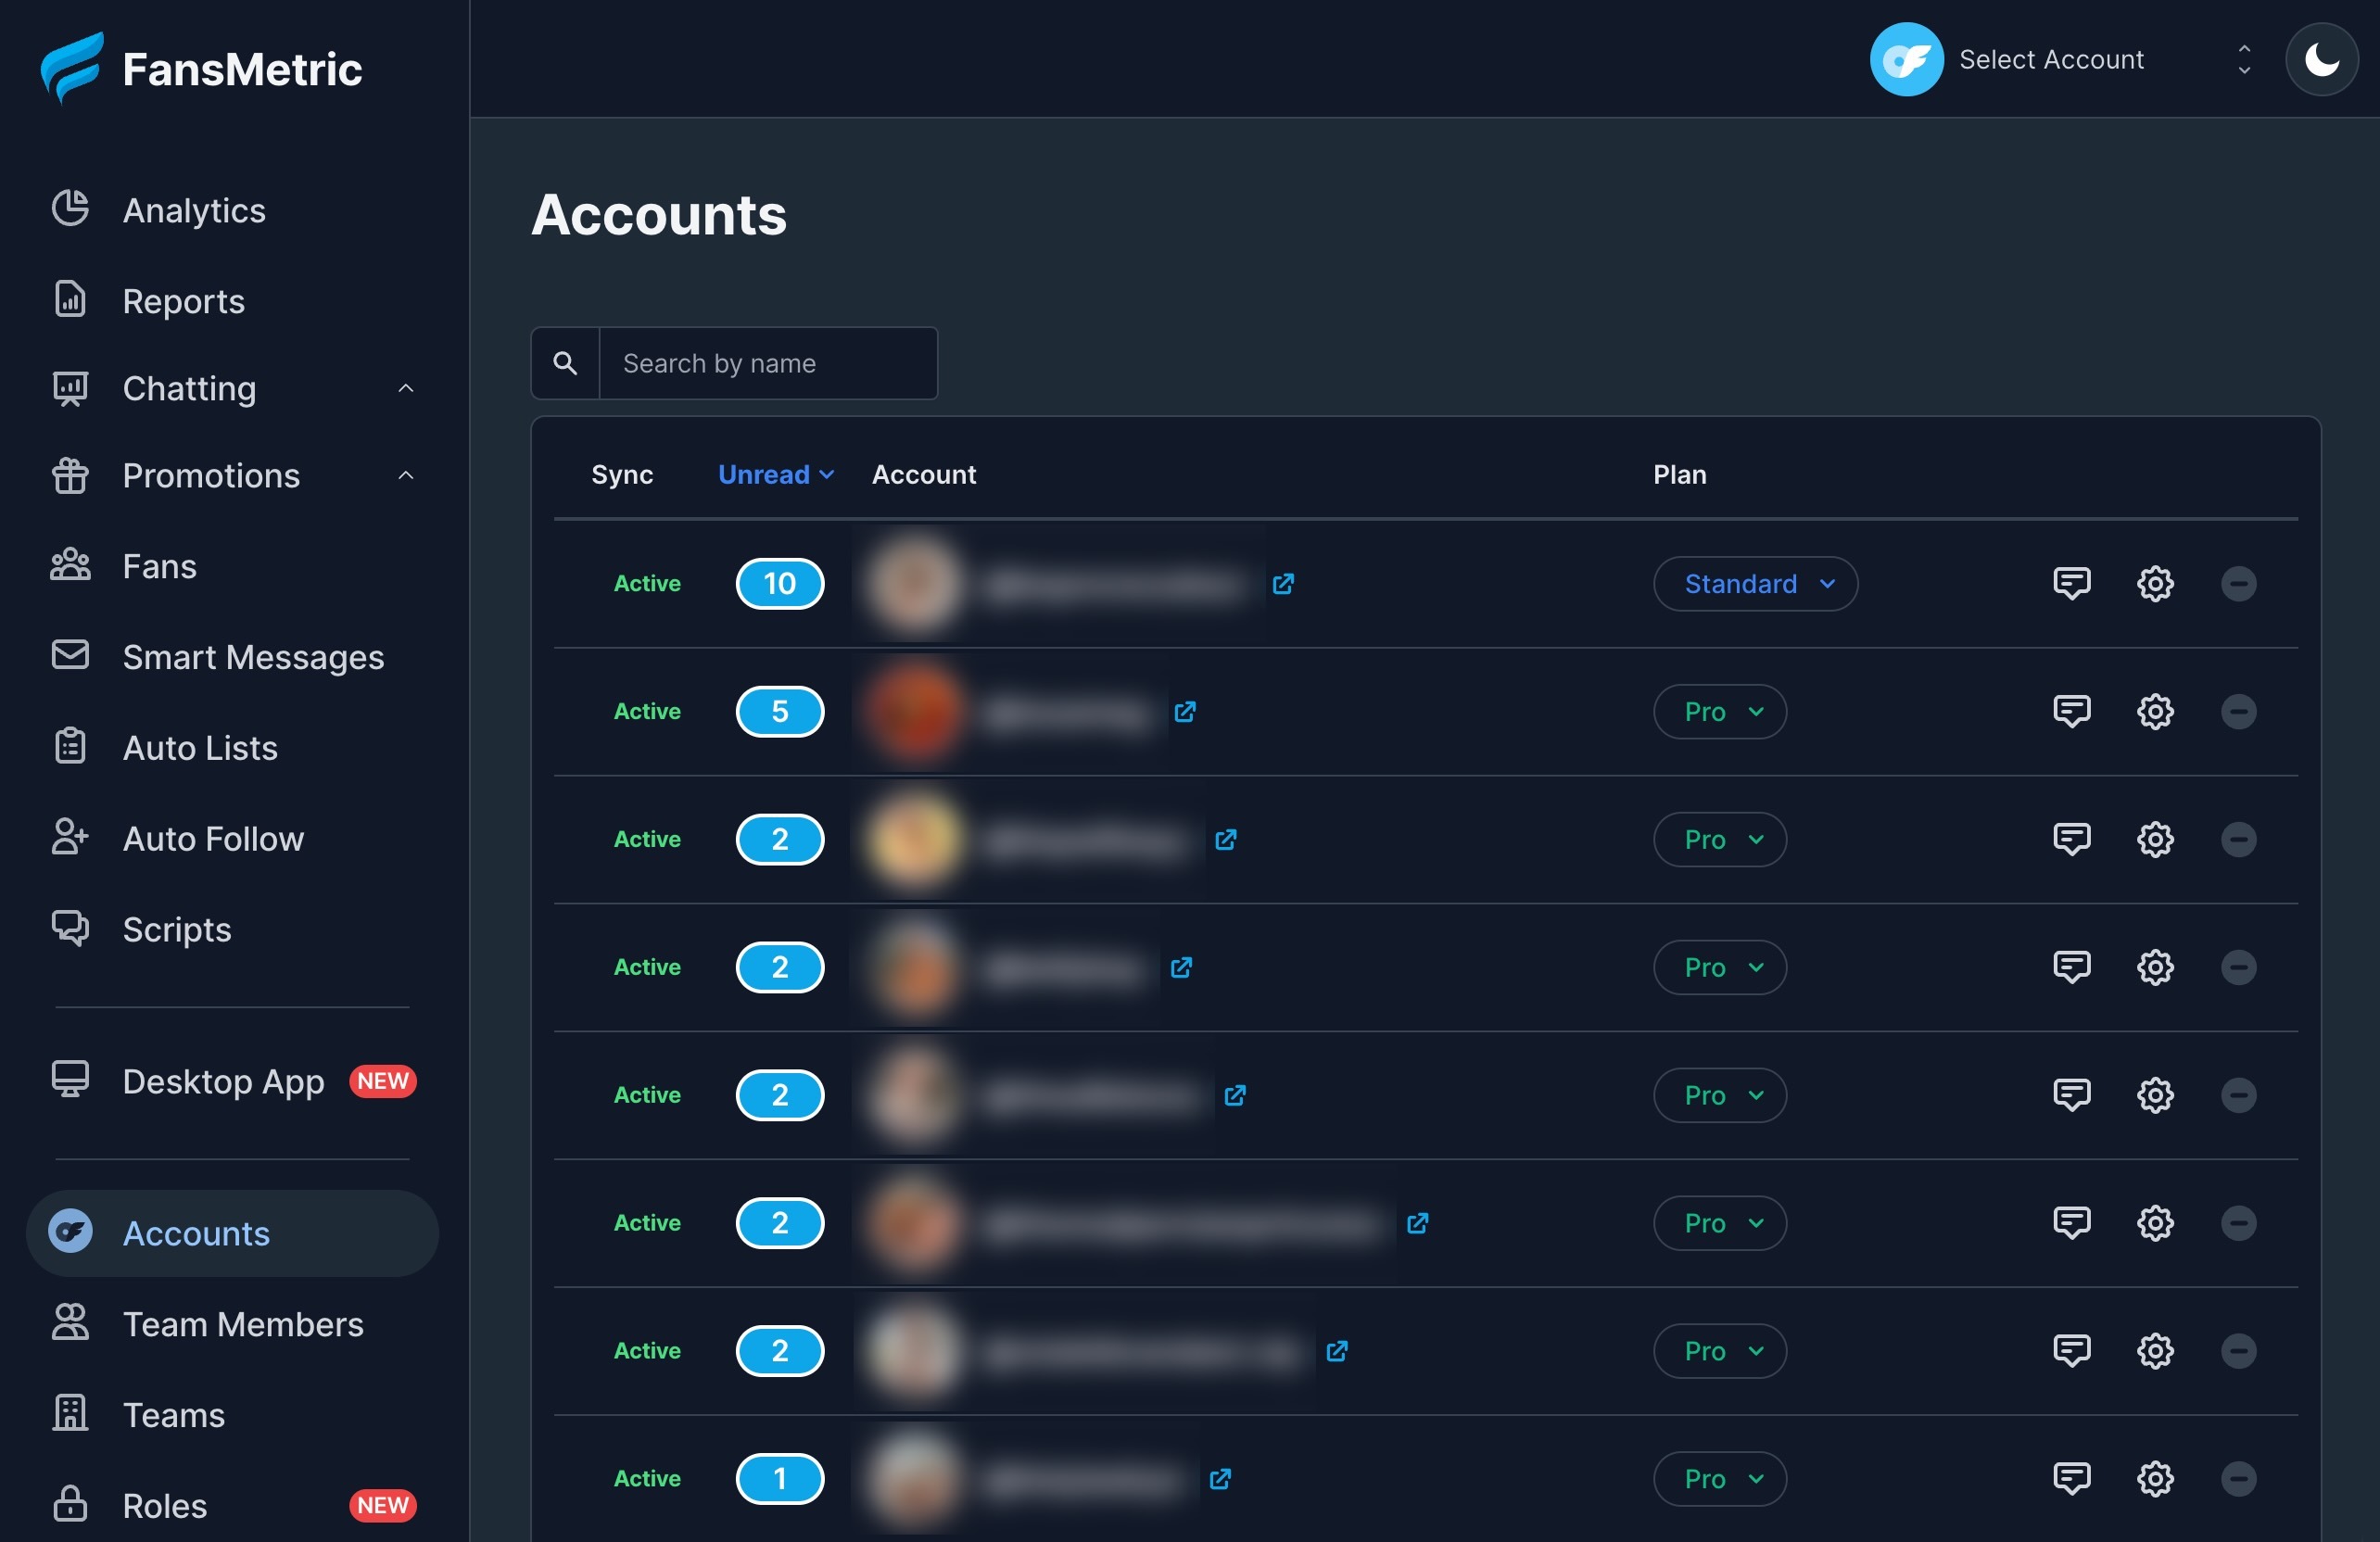This screenshot has height=1542, width=2380.
Task: Click the Scripts chat bubbles icon
Action: [x=70, y=929]
